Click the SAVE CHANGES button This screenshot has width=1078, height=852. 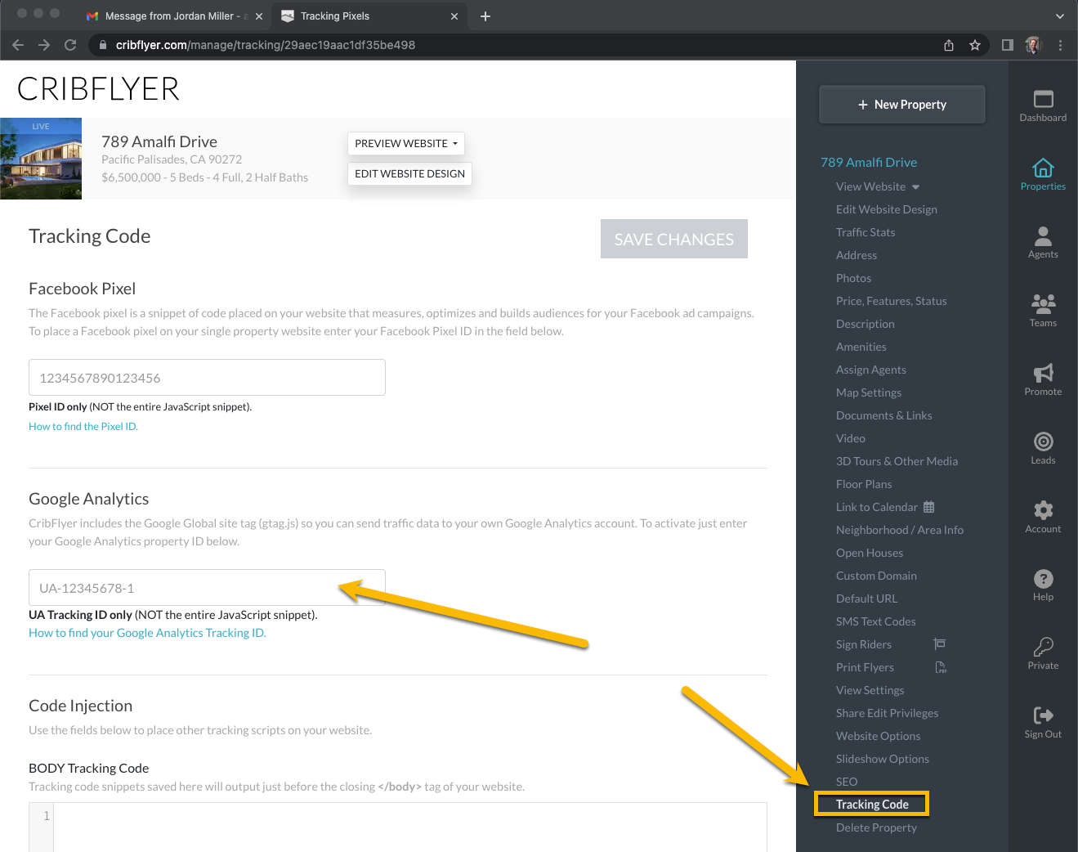(x=673, y=239)
